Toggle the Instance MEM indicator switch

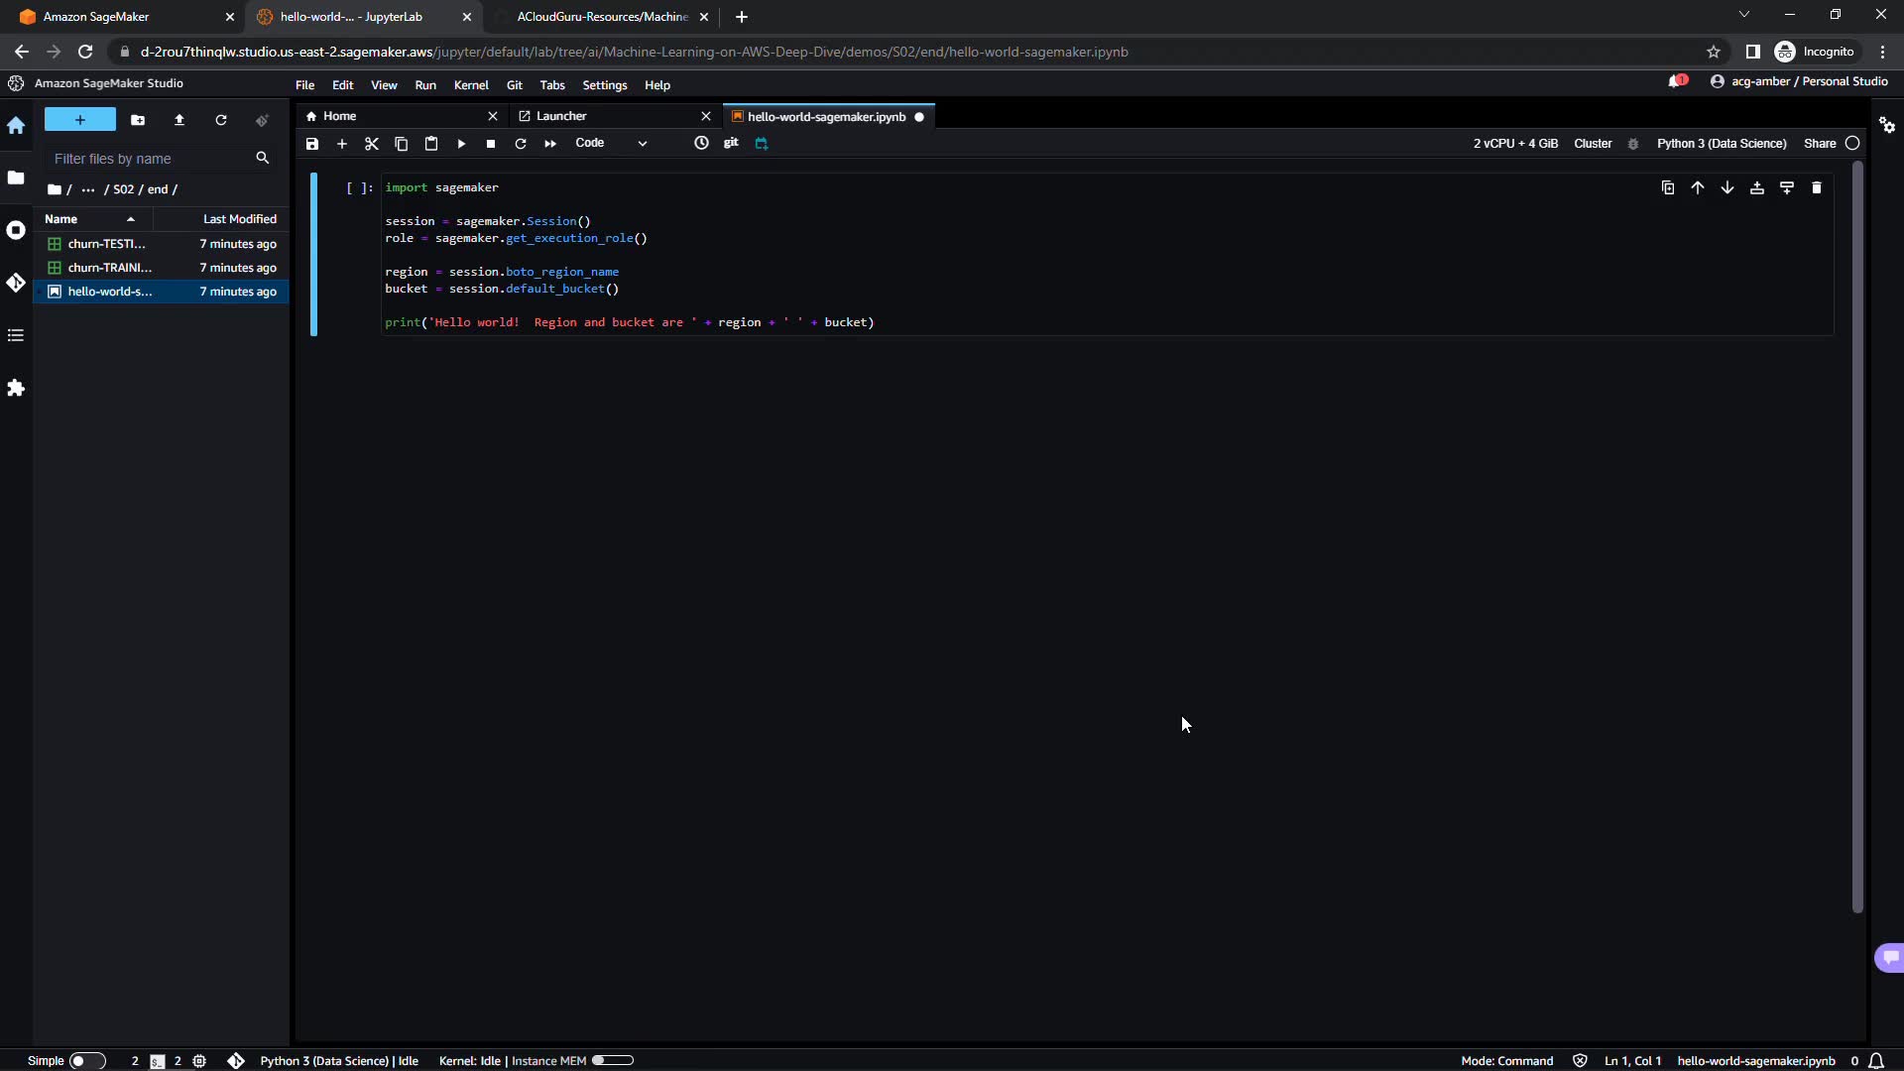(612, 1060)
